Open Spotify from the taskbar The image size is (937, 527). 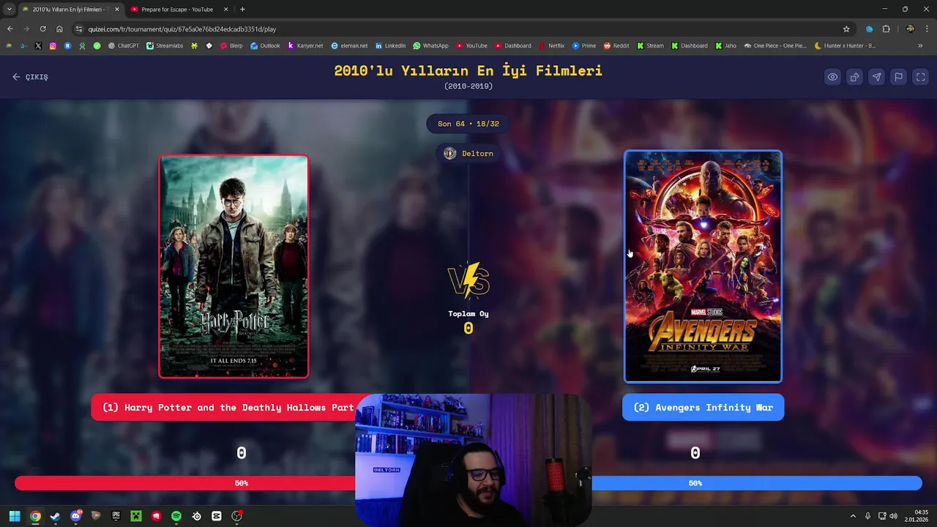click(176, 516)
